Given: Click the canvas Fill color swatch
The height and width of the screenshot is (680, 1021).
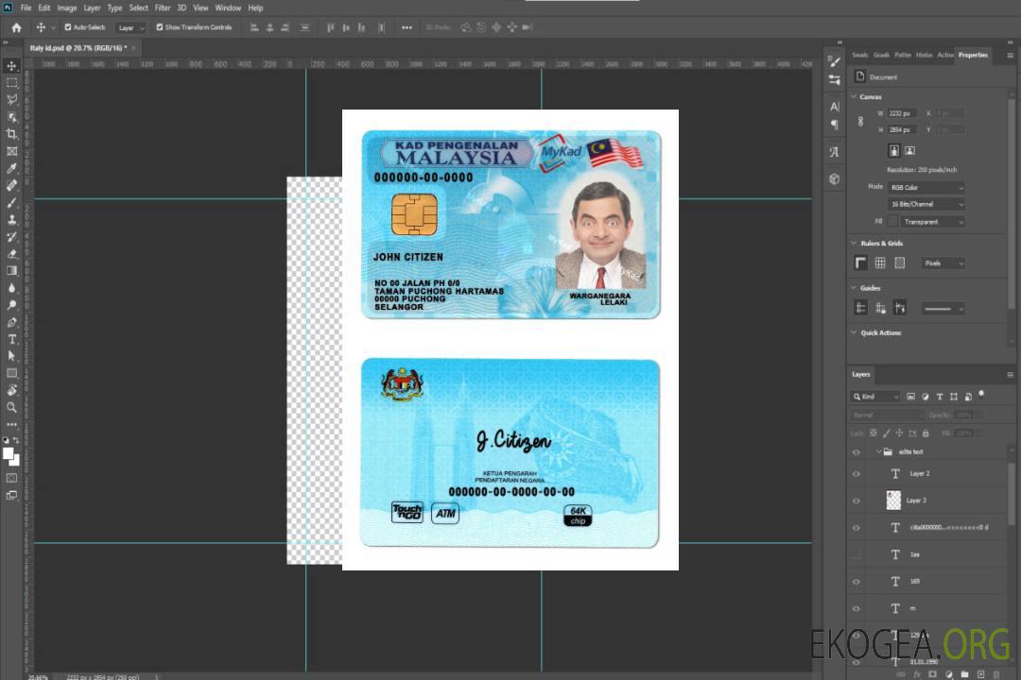Looking at the screenshot, I should (892, 222).
